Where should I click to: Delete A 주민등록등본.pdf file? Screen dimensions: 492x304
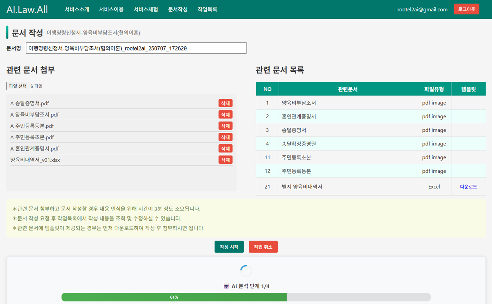[226, 126]
